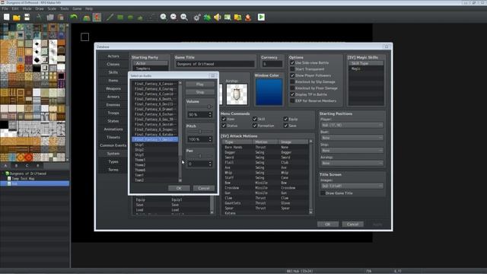This screenshot has height=274, width=487.
Task: Open the Window Color blue swatch
Action: pyautogui.click(x=269, y=91)
